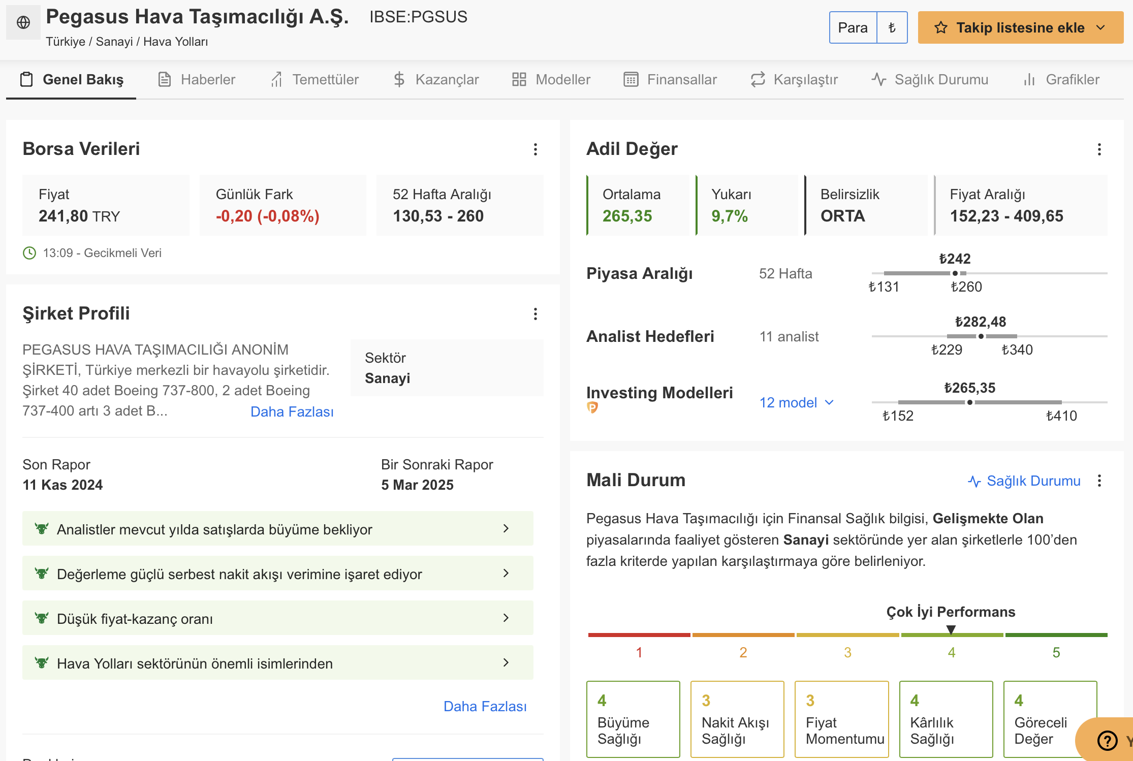Click bull icon on Analistler büyüme row

(42, 528)
